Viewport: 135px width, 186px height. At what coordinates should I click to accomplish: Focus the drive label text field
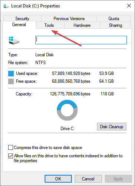pyautogui.click(x=81, y=40)
